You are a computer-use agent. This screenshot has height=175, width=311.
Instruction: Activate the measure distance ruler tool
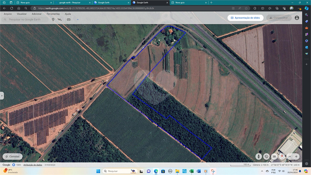pyautogui.click(x=68, y=20)
